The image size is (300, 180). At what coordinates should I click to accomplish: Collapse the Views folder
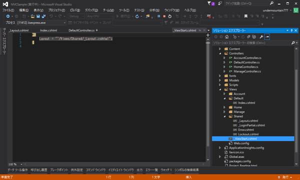coord(220,89)
